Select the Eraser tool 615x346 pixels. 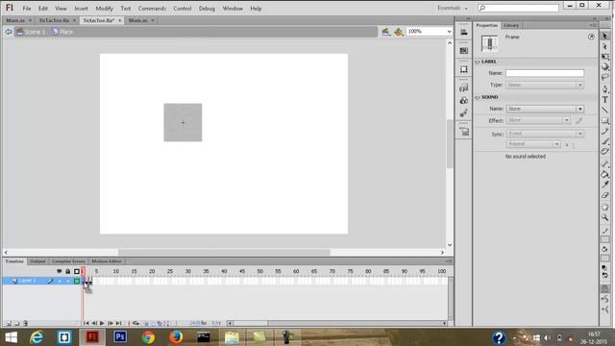click(x=604, y=195)
